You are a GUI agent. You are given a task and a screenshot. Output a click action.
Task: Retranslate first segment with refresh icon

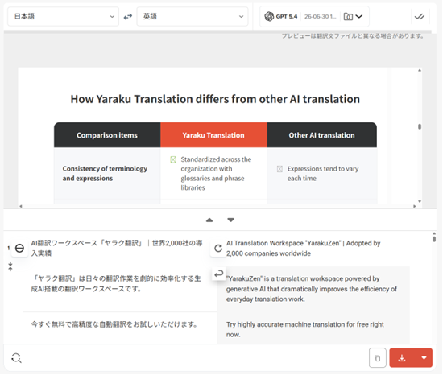[218, 249]
